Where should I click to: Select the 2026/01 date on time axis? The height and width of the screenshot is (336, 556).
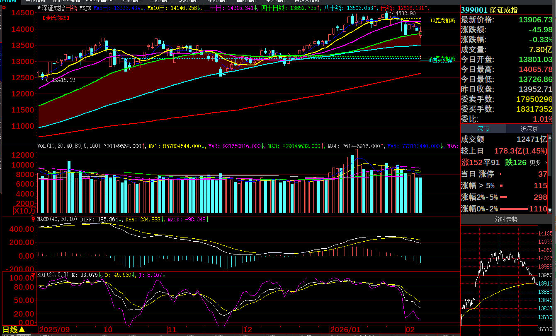coord(345,330)
